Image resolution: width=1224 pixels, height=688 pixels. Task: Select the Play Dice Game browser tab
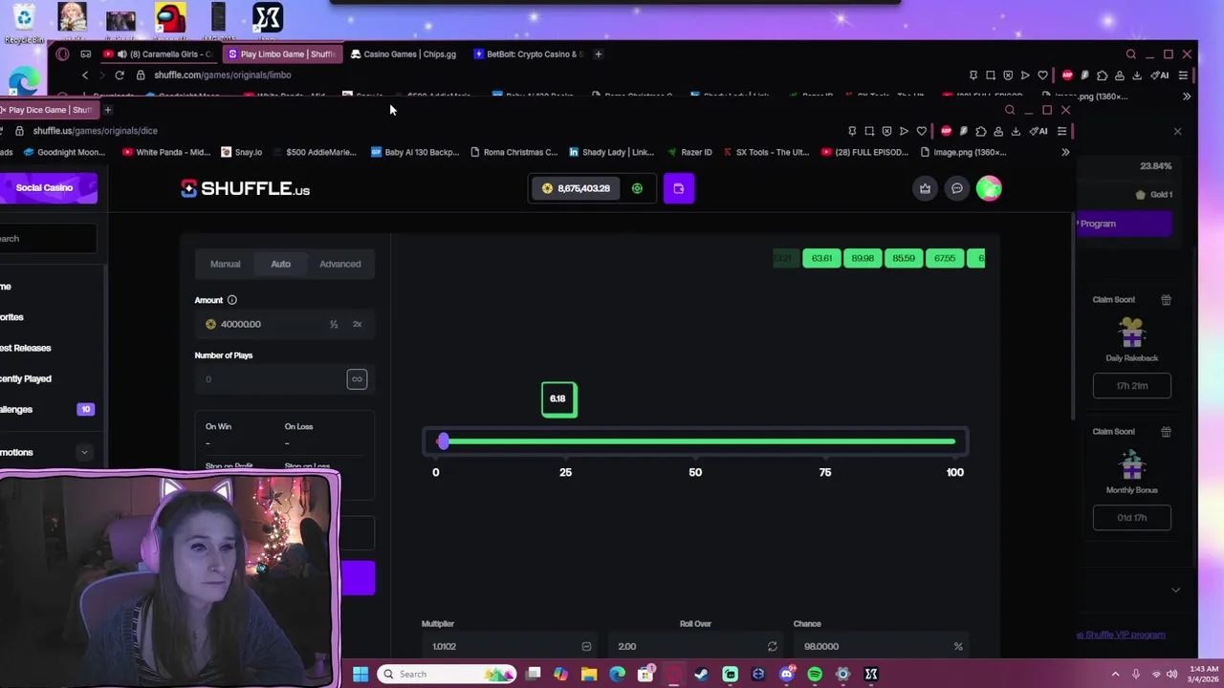(x=48, y=110)
